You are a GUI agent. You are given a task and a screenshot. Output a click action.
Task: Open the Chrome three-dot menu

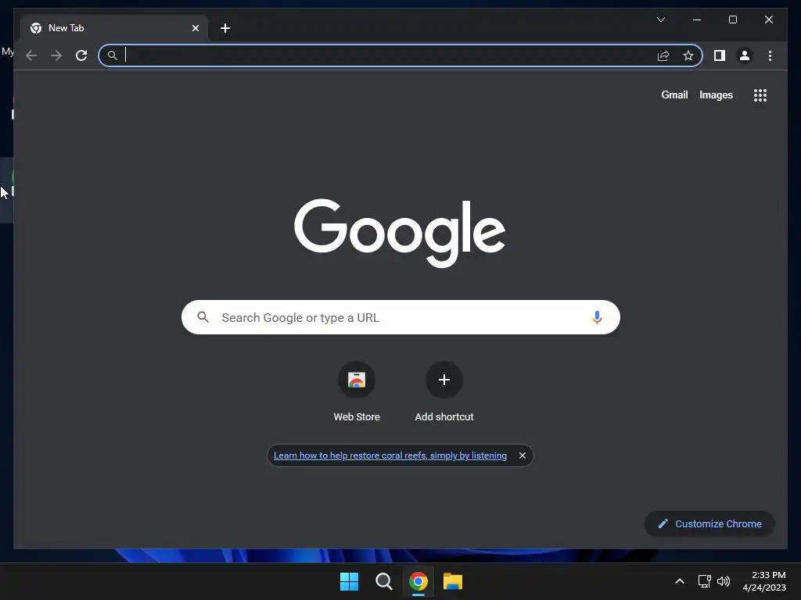click(x=770, y=55)
